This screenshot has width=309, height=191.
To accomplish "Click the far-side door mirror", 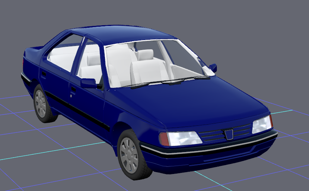I will click(x=213, y=68).
